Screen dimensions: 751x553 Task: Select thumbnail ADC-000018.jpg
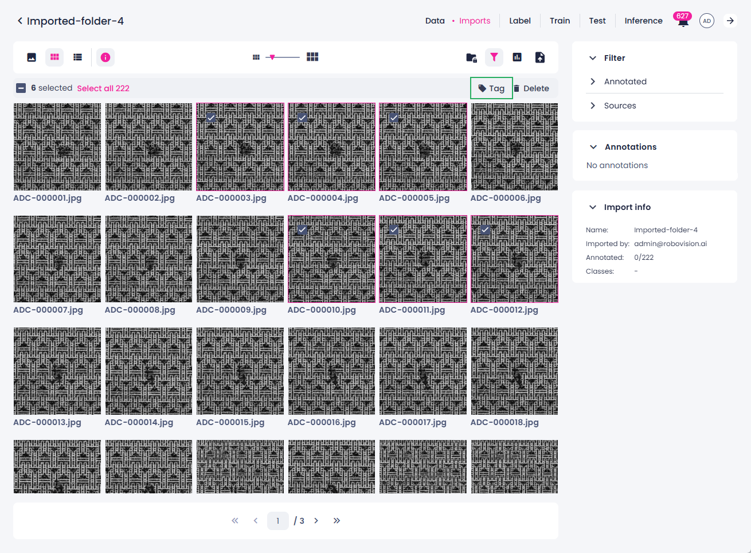click(x=514, y=371)
